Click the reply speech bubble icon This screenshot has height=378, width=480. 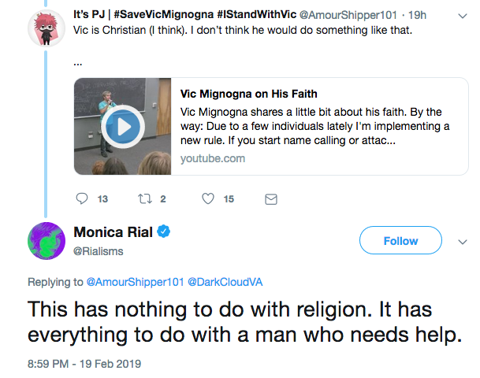click(x=82, y=198)
